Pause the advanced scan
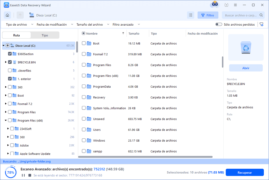The height and width of the screenshot is (180, 269). [23, 175]
